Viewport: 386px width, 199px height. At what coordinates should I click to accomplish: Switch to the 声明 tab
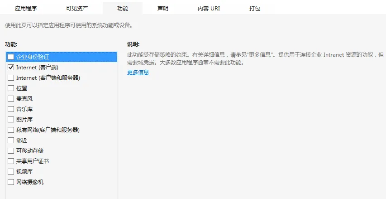tap(162, 8)
